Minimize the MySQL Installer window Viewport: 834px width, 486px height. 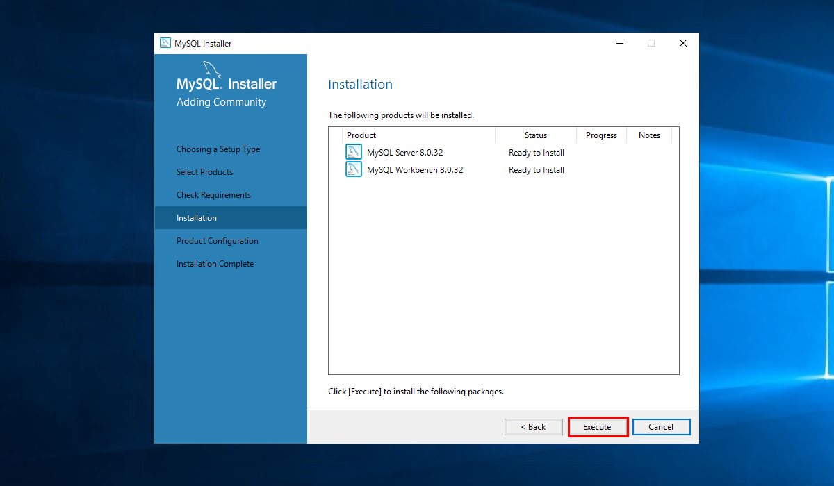click(619, 43)
